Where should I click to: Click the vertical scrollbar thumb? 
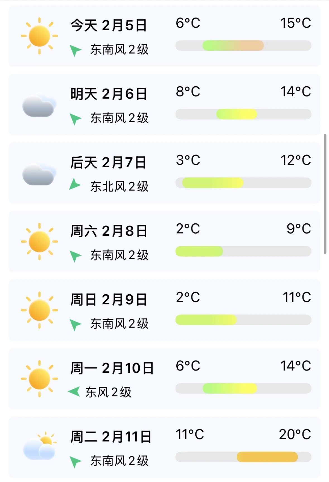tap(325, 194)
